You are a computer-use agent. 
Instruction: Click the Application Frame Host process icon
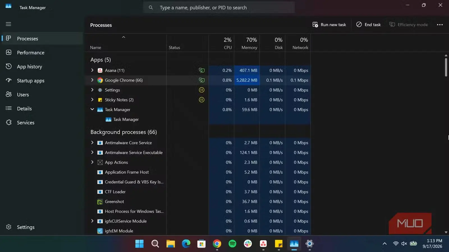(x=100, y=172)
